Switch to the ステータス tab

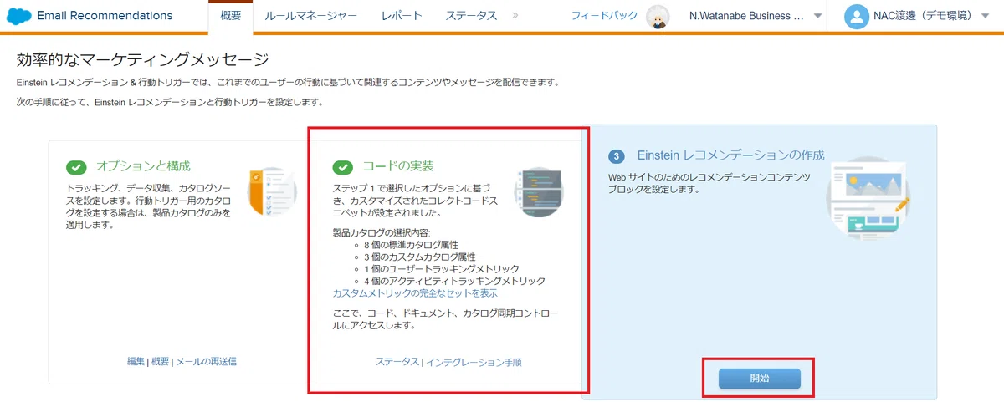471,16
